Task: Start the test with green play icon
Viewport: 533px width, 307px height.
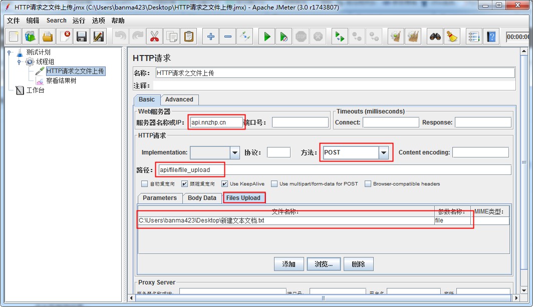Action: [x=267, y=36]
